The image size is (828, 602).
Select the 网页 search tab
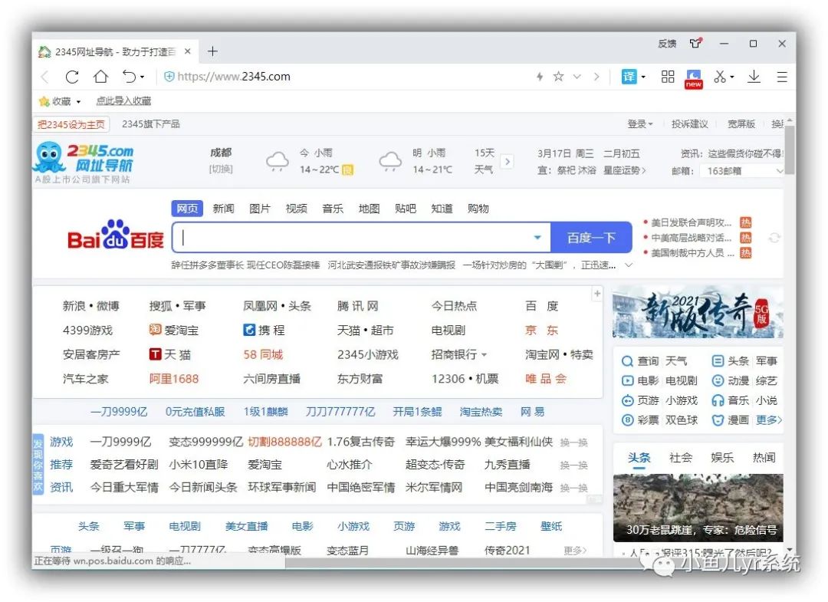tap(187, 209)
